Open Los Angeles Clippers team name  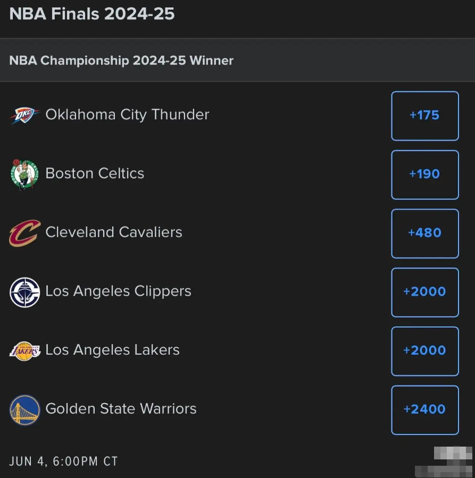coord(118,291)
